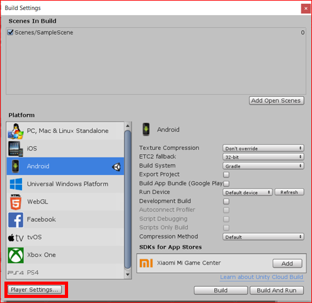Select the Universal Windows Platform row
The image size is (312, 303).
66,184
